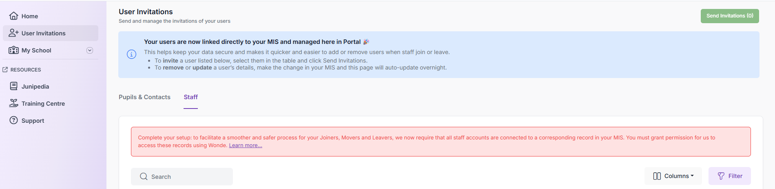The height and width of the screenshot is (189, 775).
Task: Select the Staff tab
Action: point(190,97)
